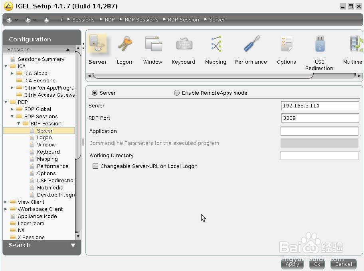The width and height of the screenshot is (364, 271).
Task: Click the Working Directory input field
Action: click(x=319, y=155)
